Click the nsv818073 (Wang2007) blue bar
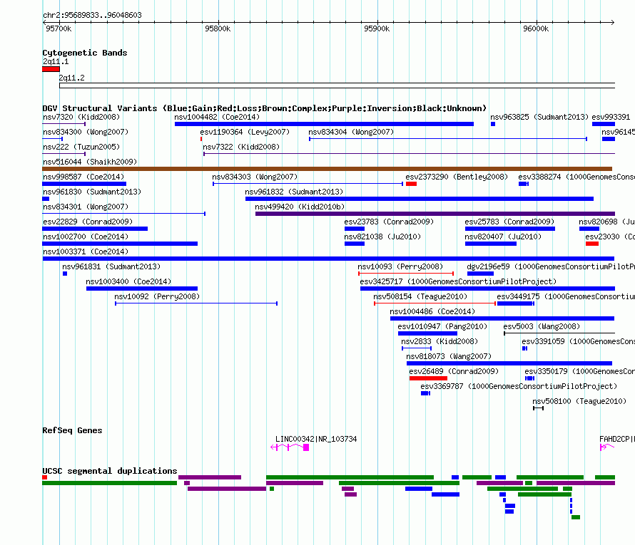Screen dimensions: 635x545 click(x=509, y=363)
